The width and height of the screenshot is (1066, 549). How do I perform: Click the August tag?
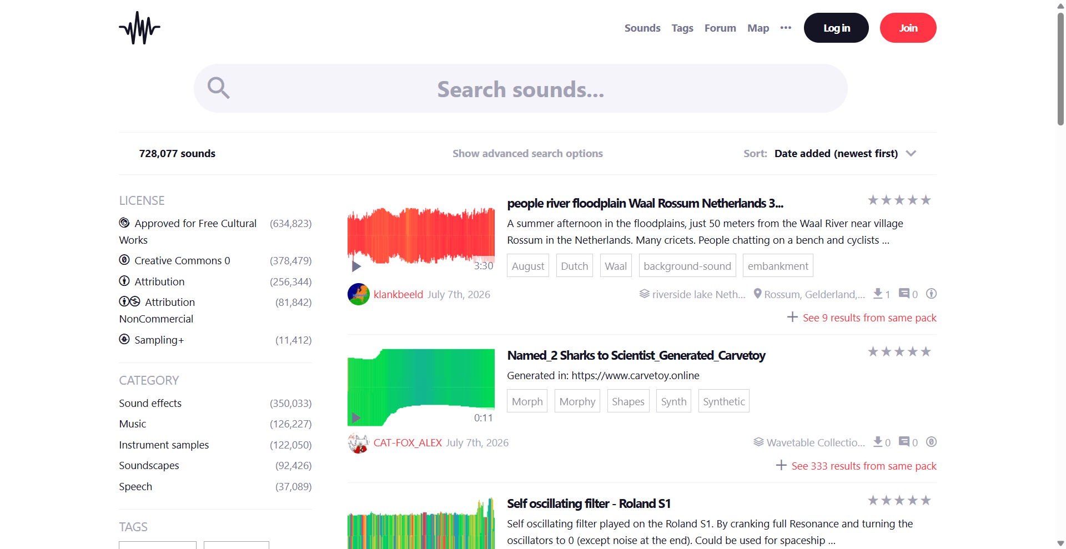click(528, 266)
